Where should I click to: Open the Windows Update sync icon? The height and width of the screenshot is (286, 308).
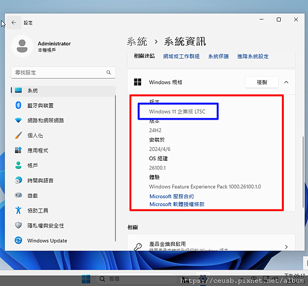(18, 240)
